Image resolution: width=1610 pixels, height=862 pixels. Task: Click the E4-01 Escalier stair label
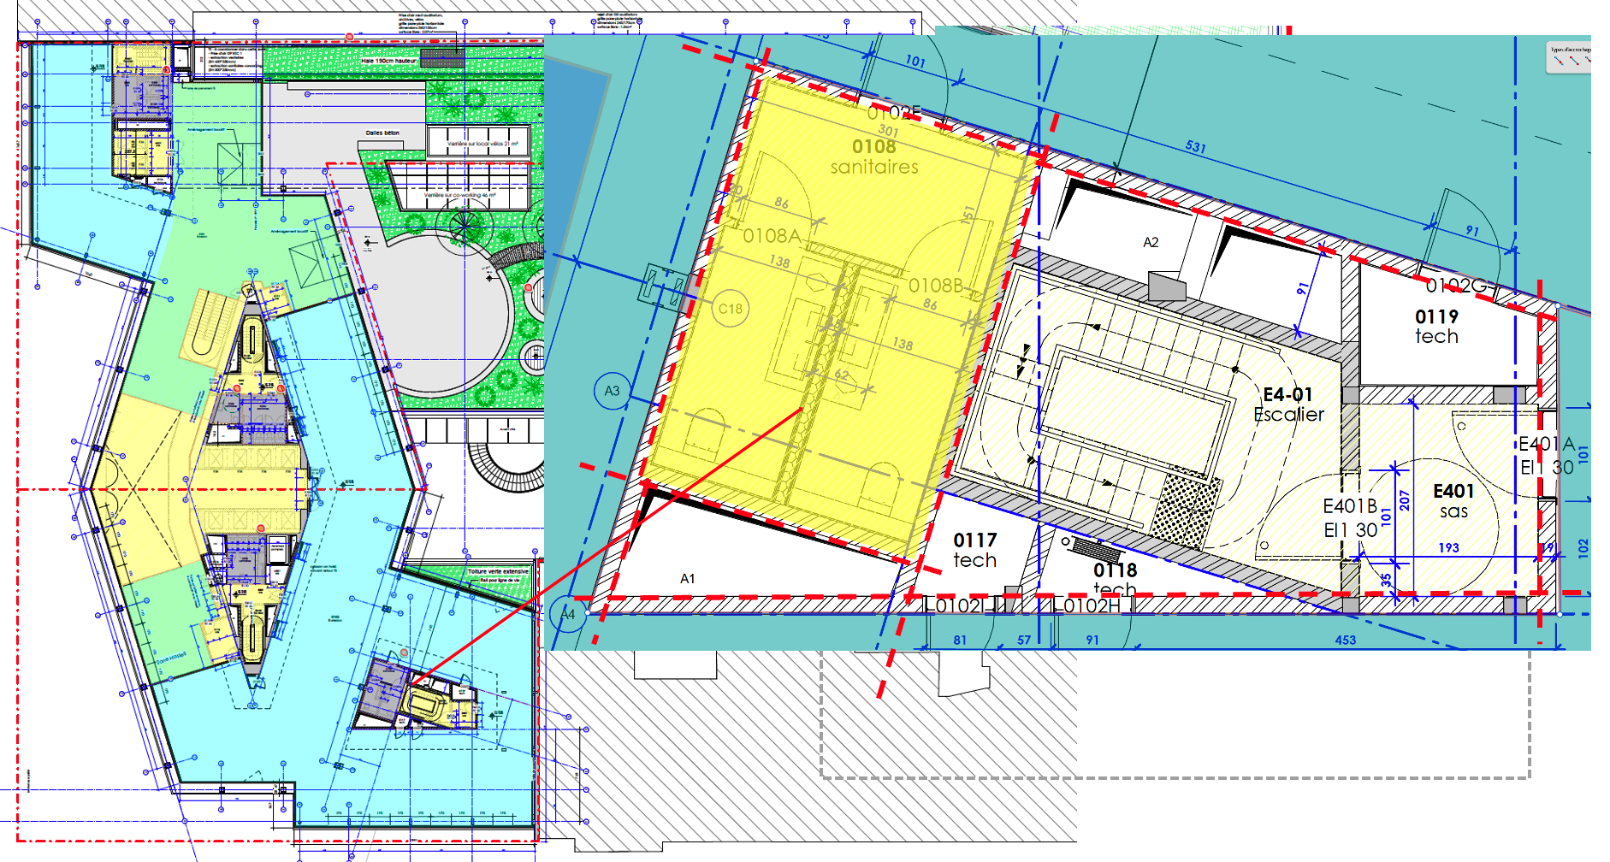point(1288,404)
